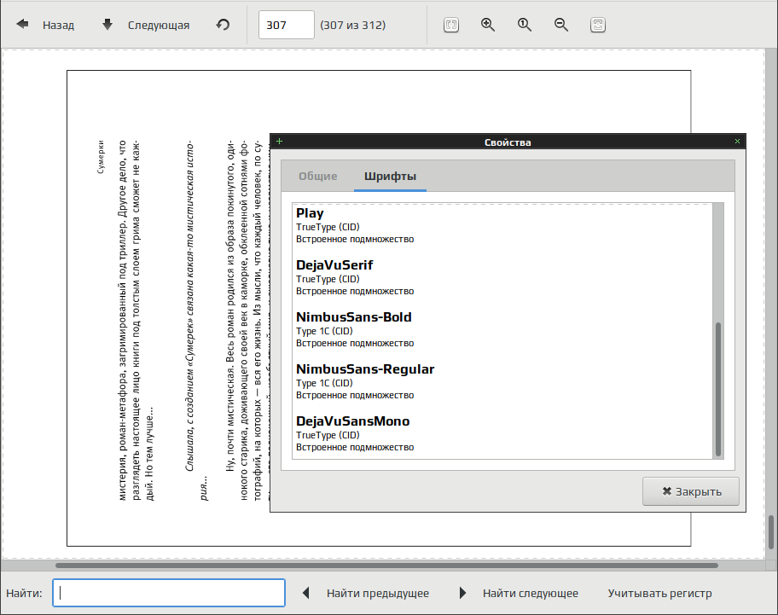This screenshot has width=778, height=615.
Task: Click the document horizontal scrollbar
Action: (386, 565)
